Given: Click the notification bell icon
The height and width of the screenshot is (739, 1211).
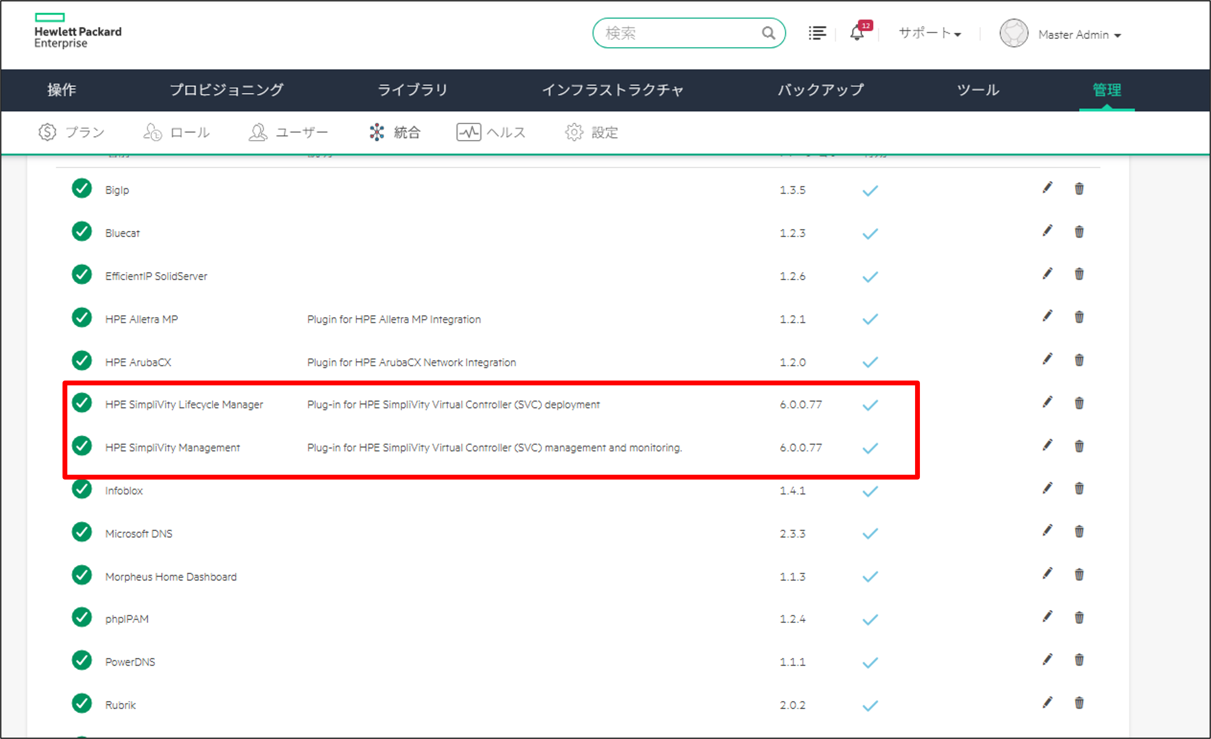Looking at the screenshot, I should (x=857, y=33).
